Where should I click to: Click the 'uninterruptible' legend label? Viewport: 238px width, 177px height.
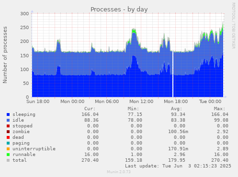(x=34, y=149)
